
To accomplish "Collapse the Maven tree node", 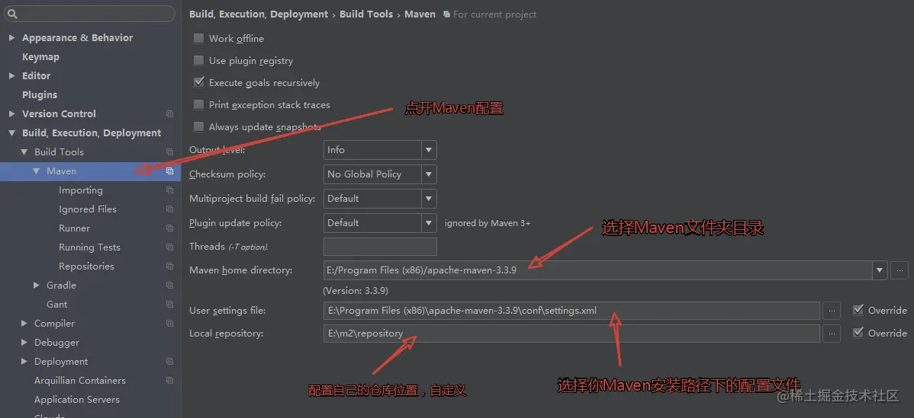I will [x=36, y=171].
